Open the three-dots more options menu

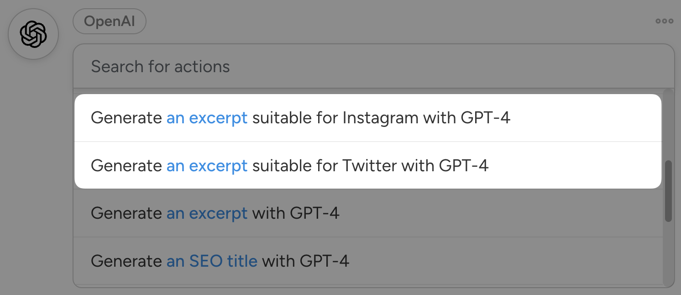664,21
